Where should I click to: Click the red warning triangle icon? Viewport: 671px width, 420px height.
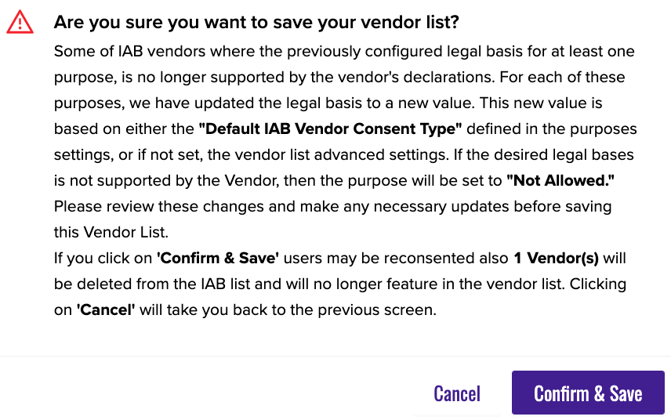coord(20,22)
